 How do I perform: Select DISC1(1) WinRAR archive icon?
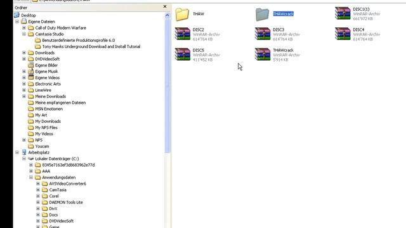343,13
